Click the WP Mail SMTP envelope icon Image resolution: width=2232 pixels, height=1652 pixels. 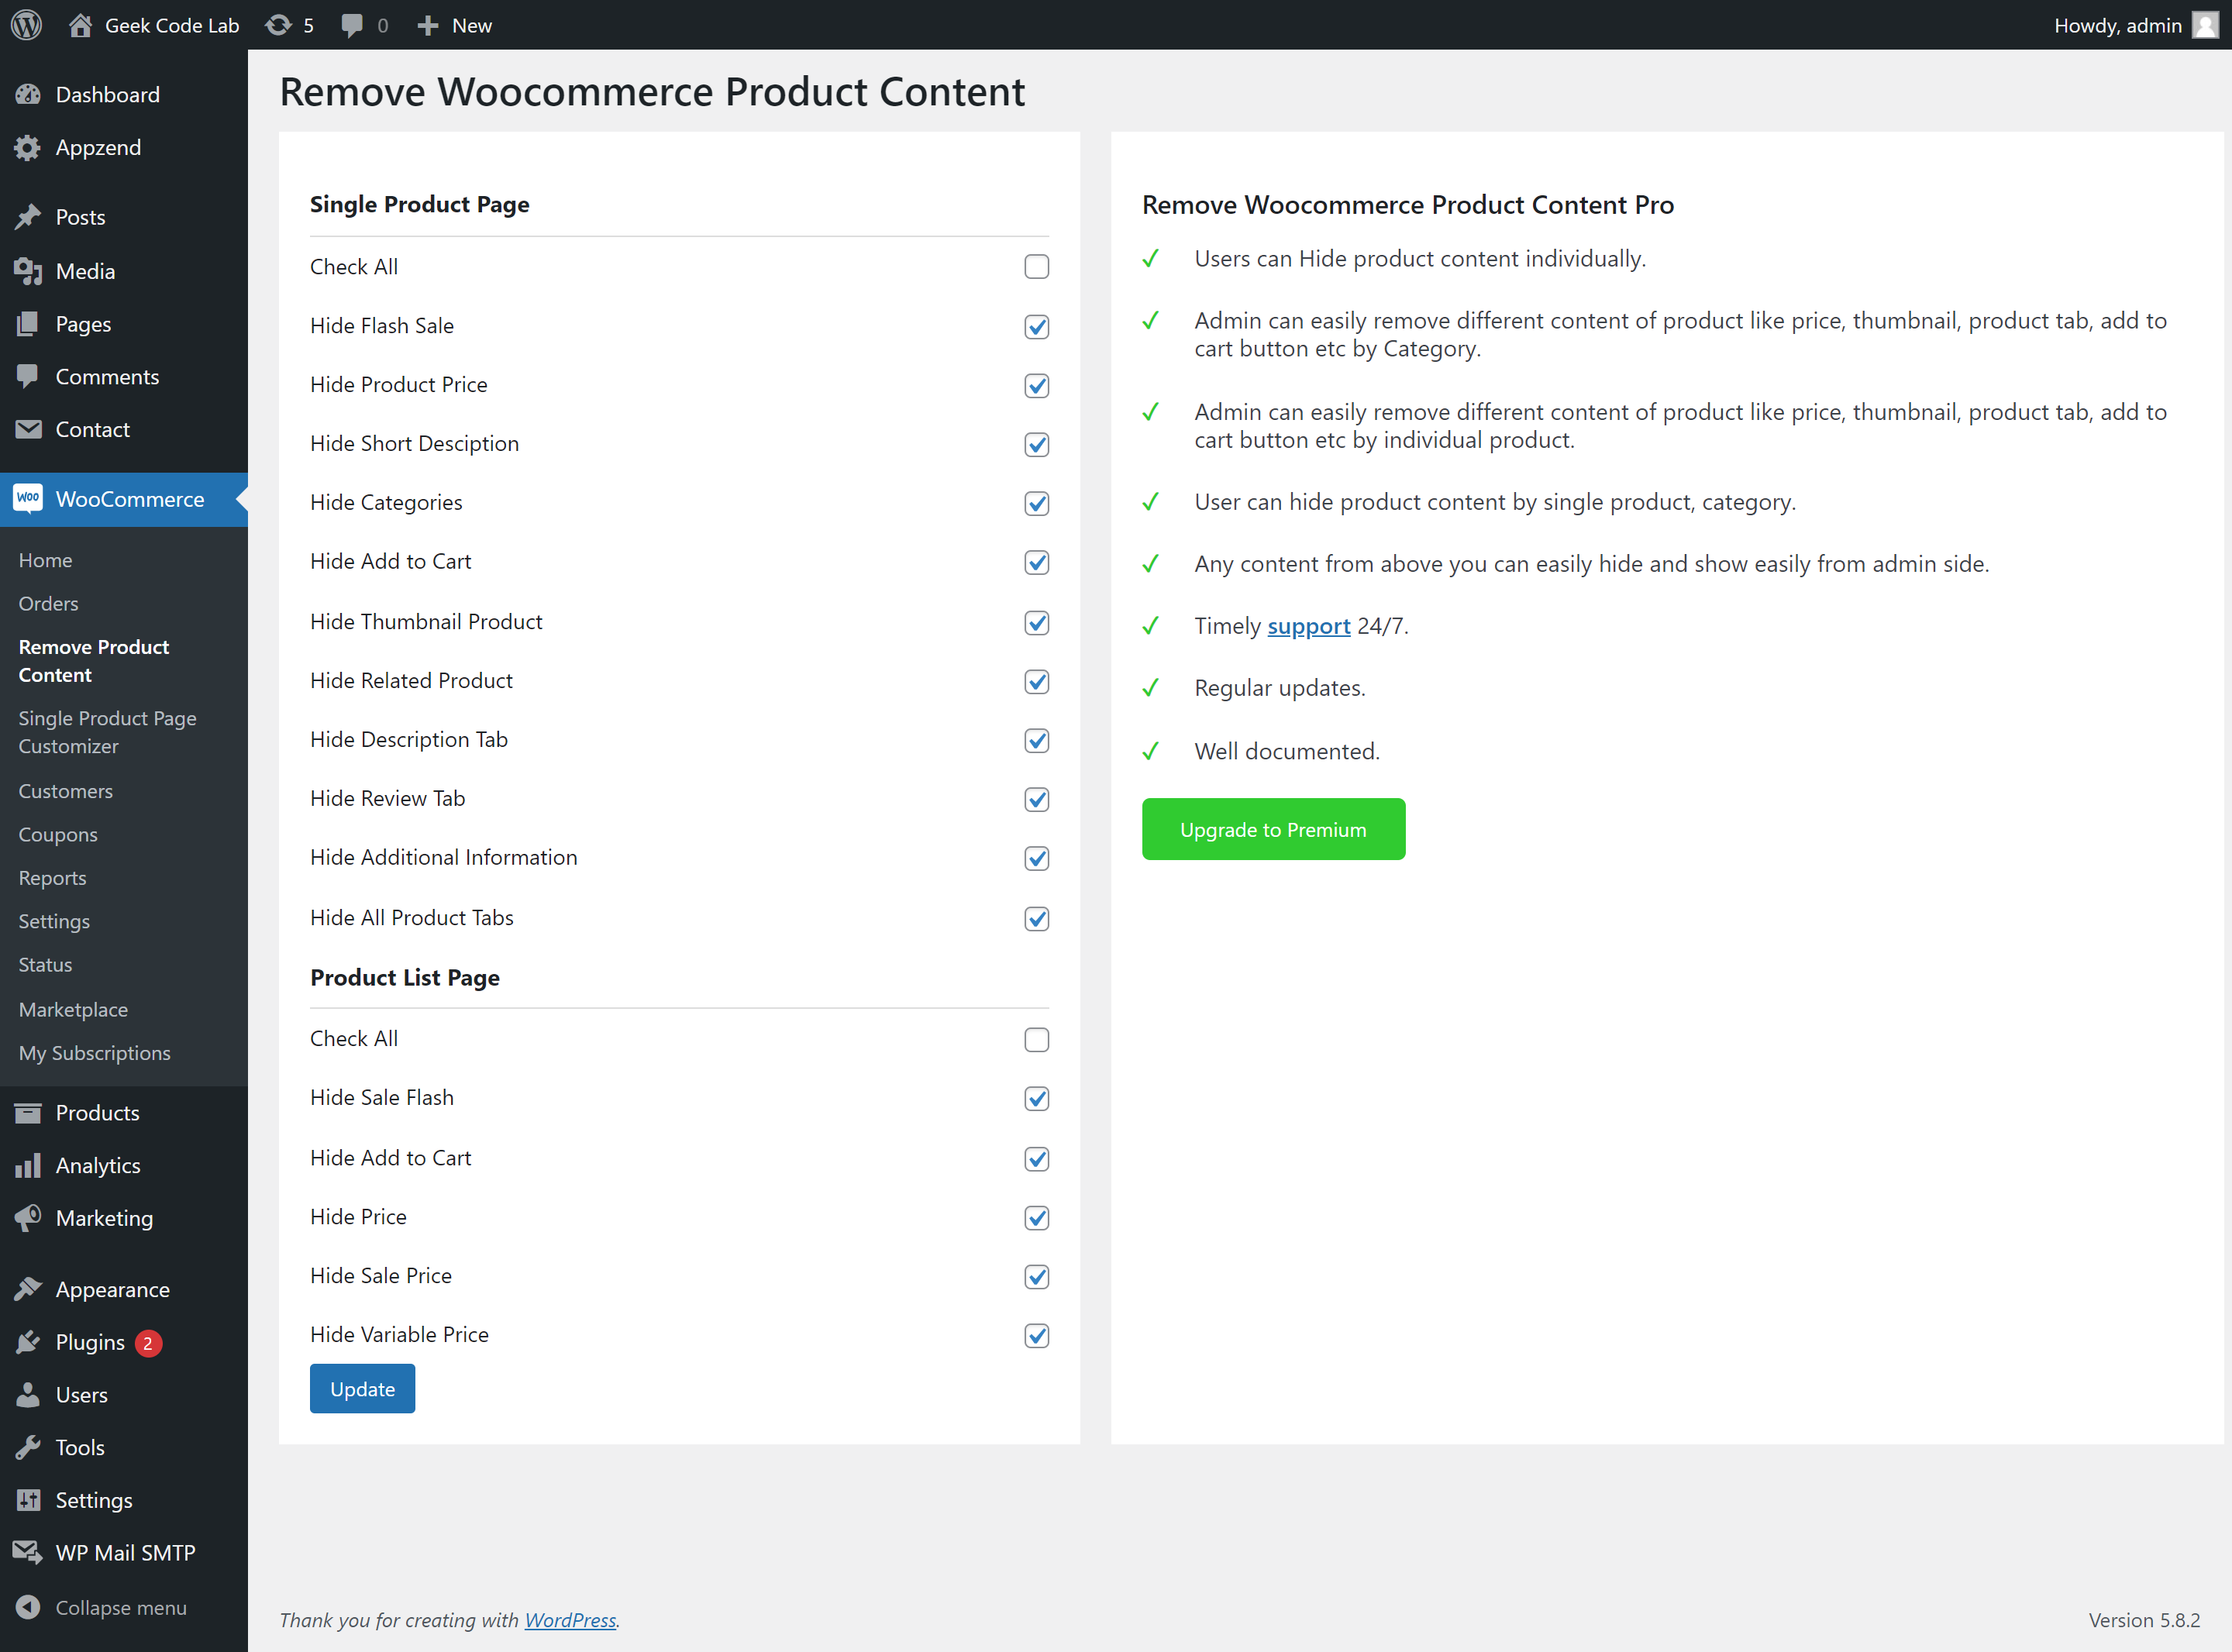[x=28, y=1553]
